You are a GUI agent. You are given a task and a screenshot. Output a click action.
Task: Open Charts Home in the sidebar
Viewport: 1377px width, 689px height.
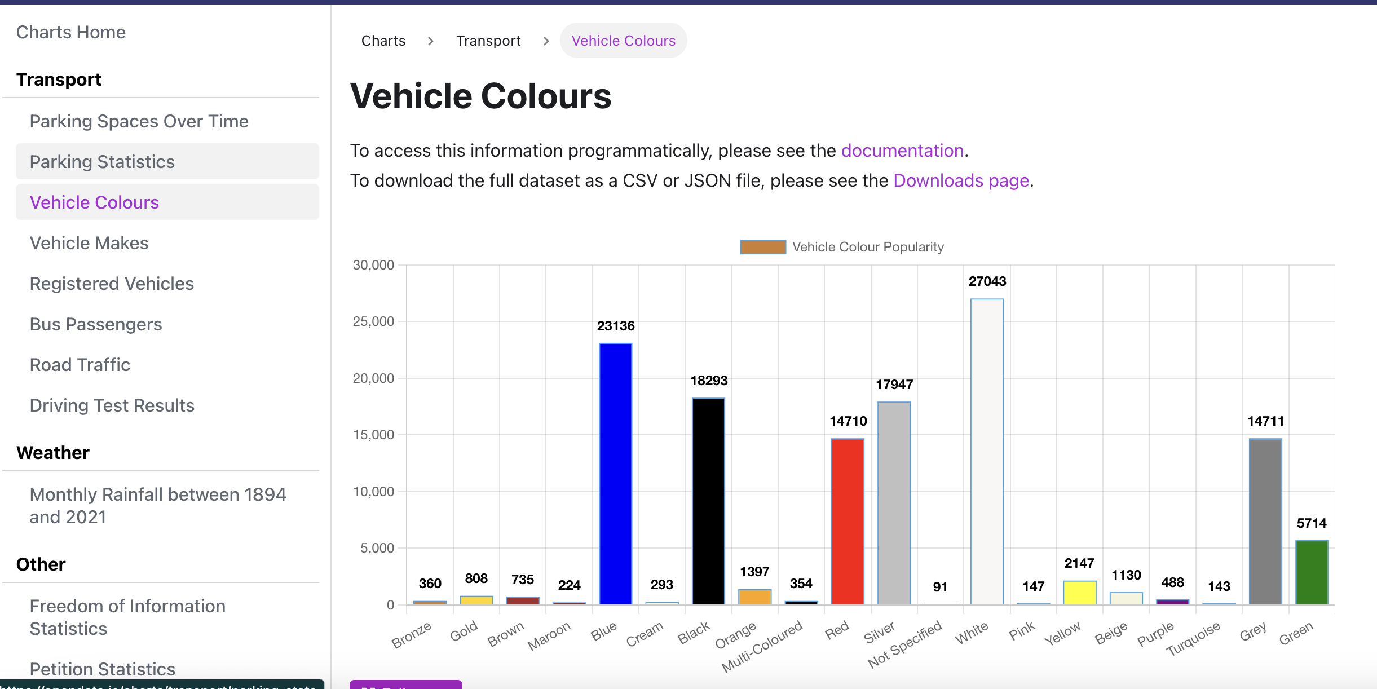point(71,32)
